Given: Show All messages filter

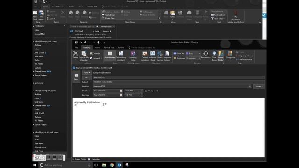Looking at the screenshot, I should (x=71, y=31).
